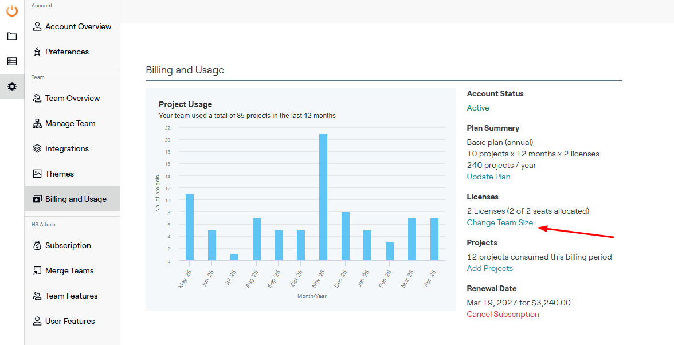Image resolution: width=674 pixels, height=345 pixels.
Task: Click the Subscription money bag icon
Action: [37, 246]
